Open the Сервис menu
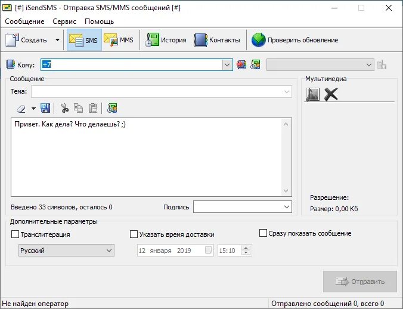Screen dimensions: 403x309 [x=64, y=21]
